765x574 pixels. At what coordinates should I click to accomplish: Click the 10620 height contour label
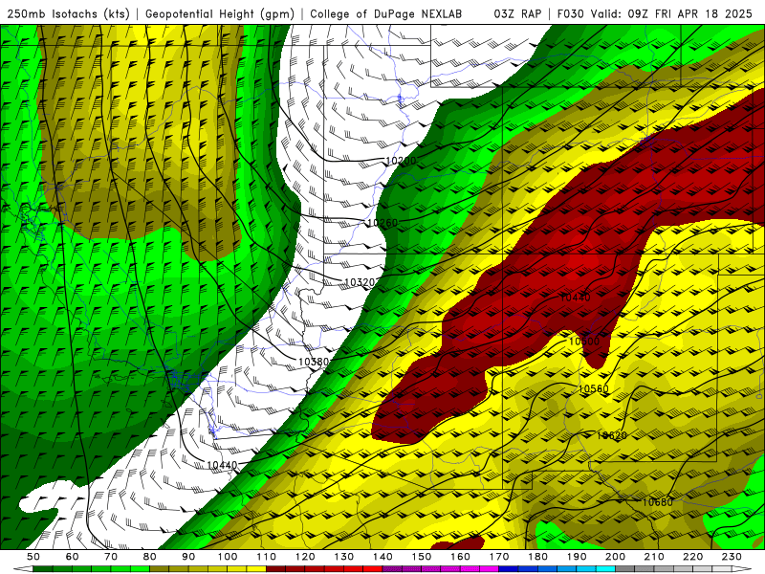coord(612,435)
